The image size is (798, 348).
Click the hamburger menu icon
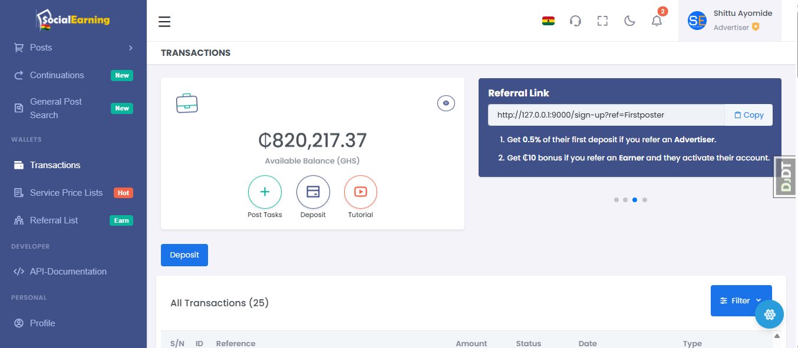tap(164, 22)
